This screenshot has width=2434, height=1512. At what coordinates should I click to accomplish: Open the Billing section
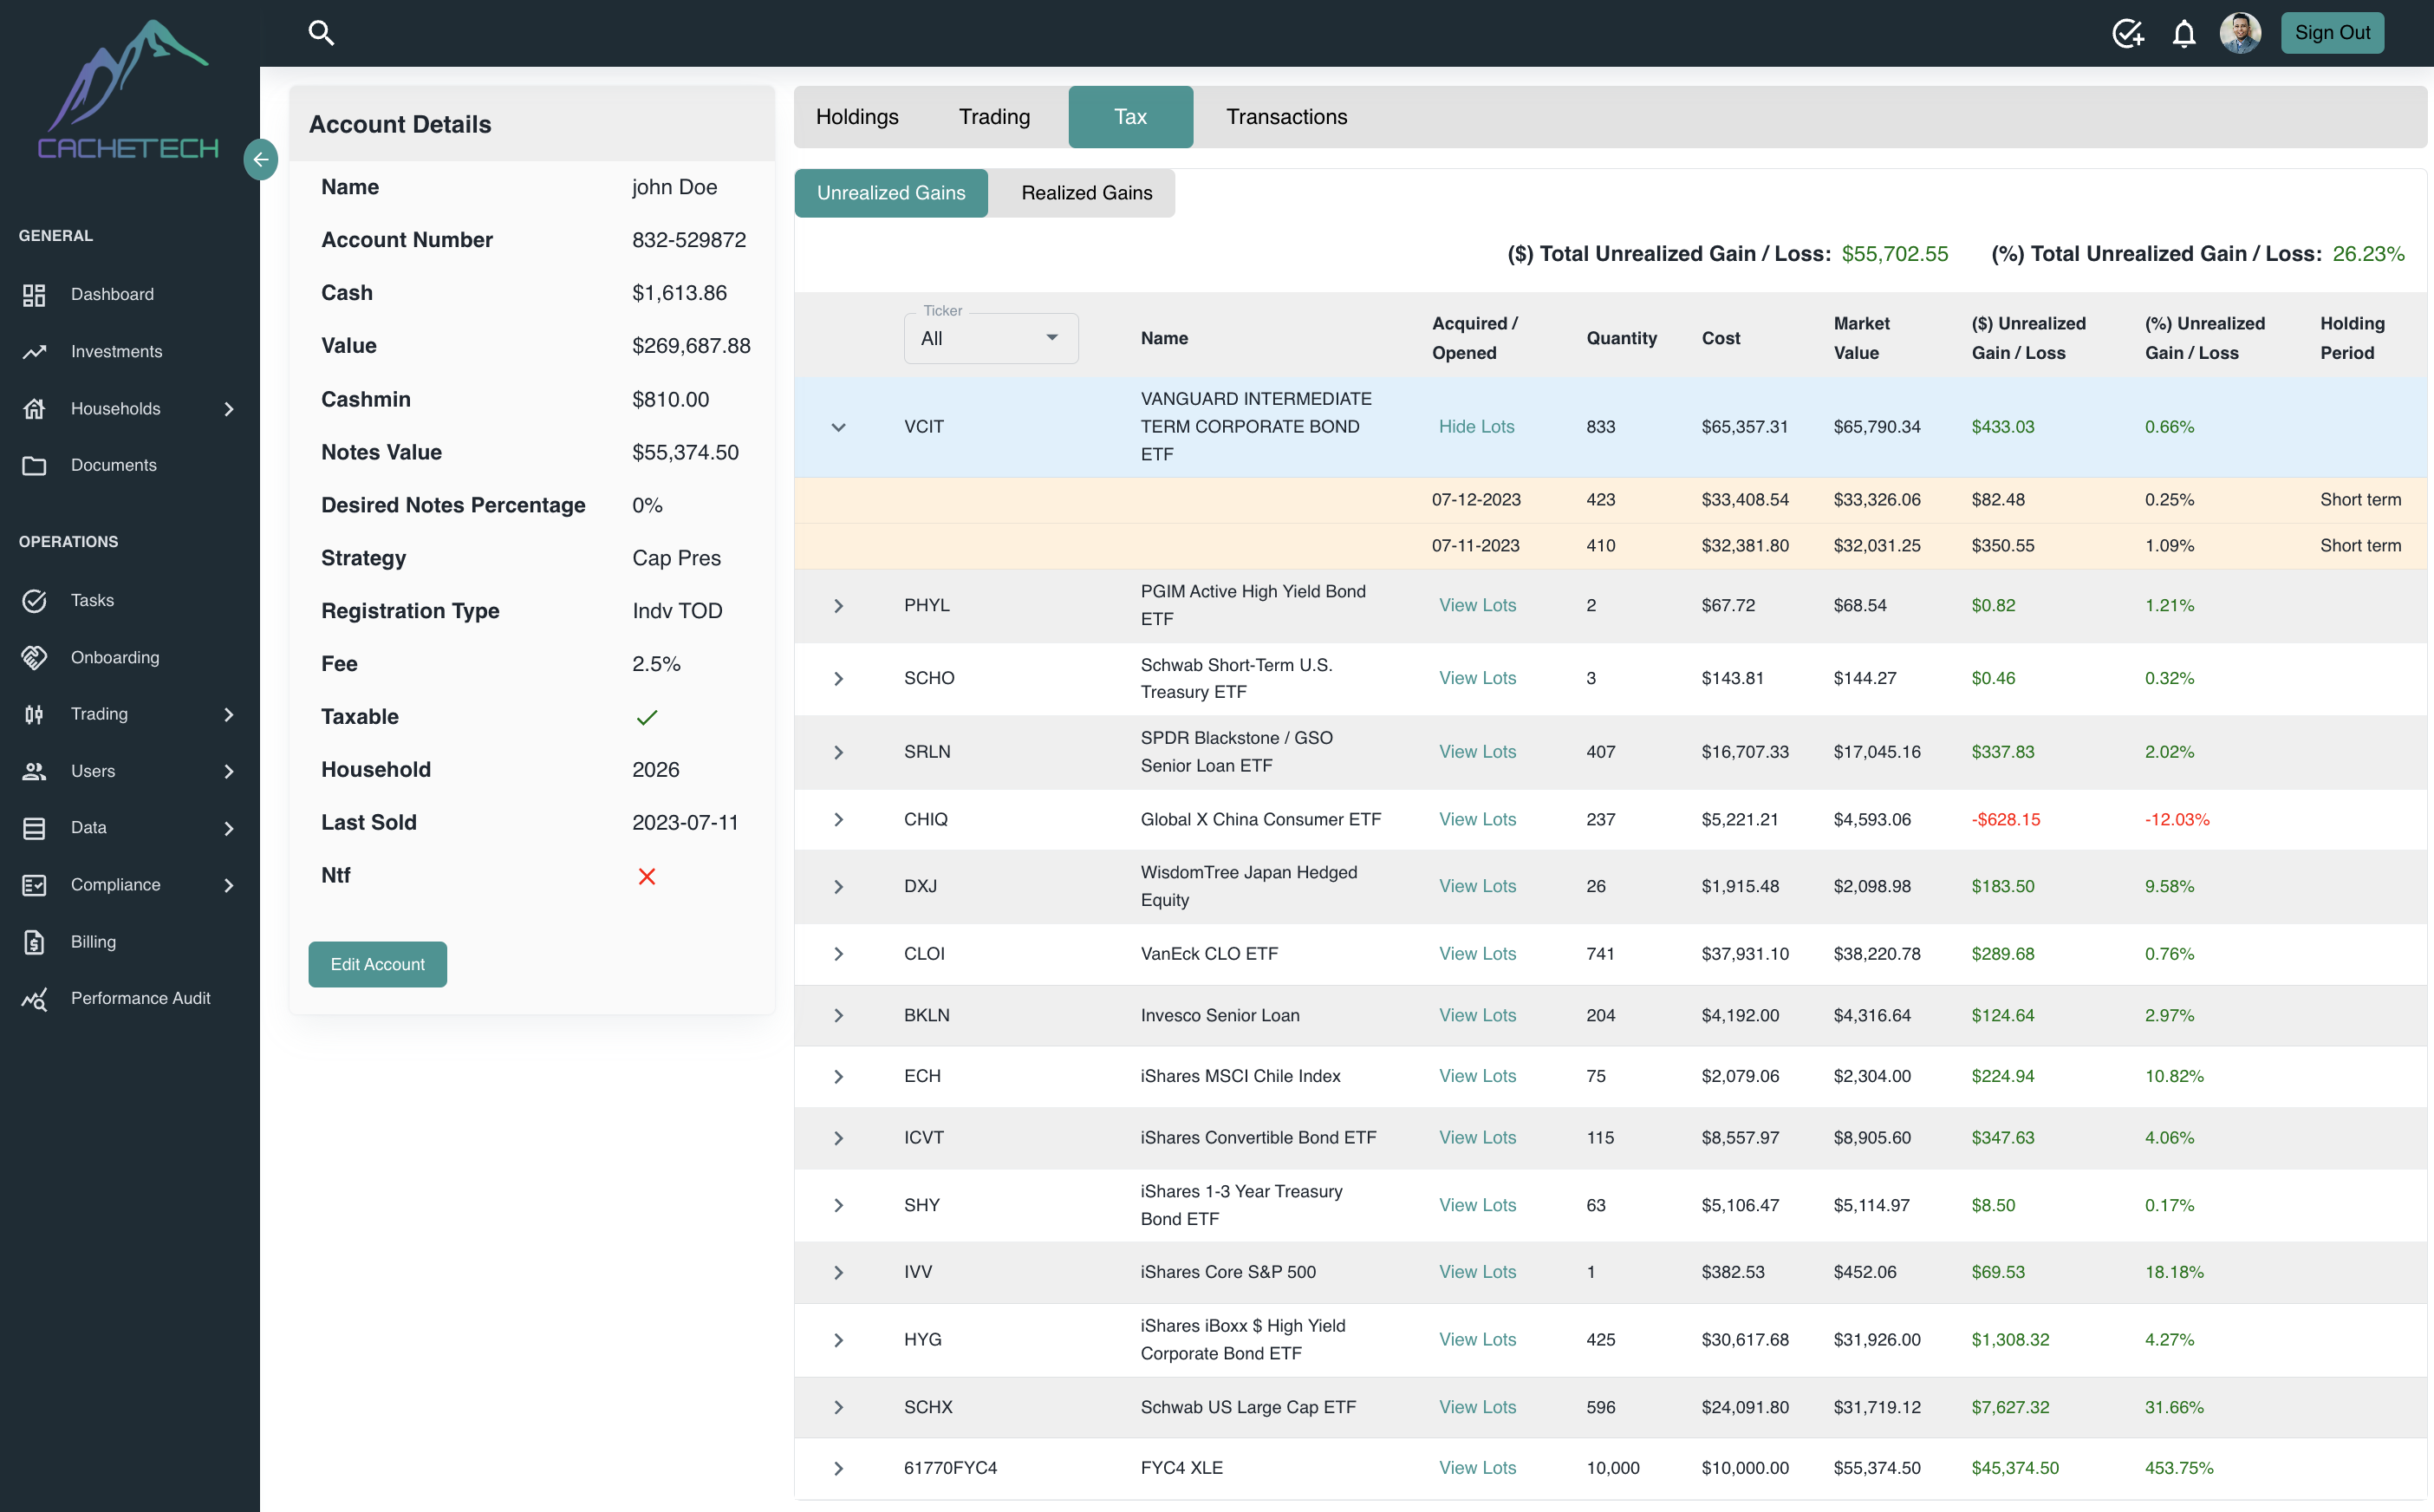[93, 941]
